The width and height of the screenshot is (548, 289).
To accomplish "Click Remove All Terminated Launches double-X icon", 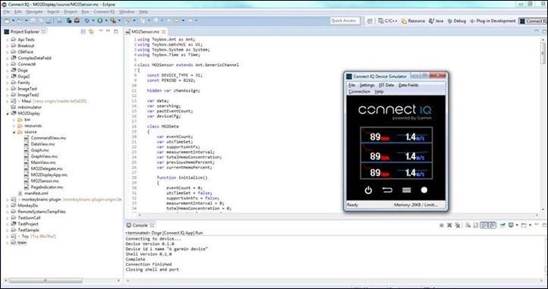I will coord(458,225).
